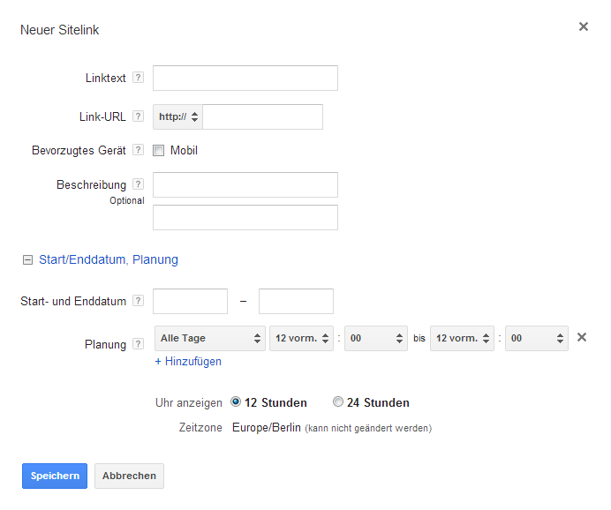Remove the Planung schedule row

coord(582,337)
